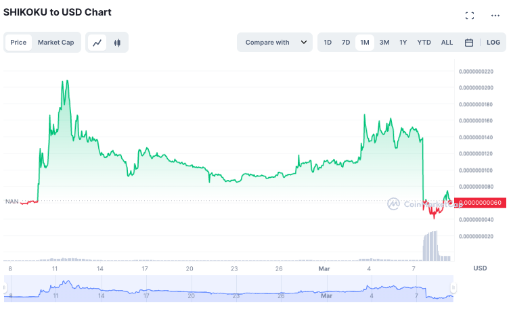Click the 0.0000000160 axis value
511x309 pixels.
click(x=476, y=121)
